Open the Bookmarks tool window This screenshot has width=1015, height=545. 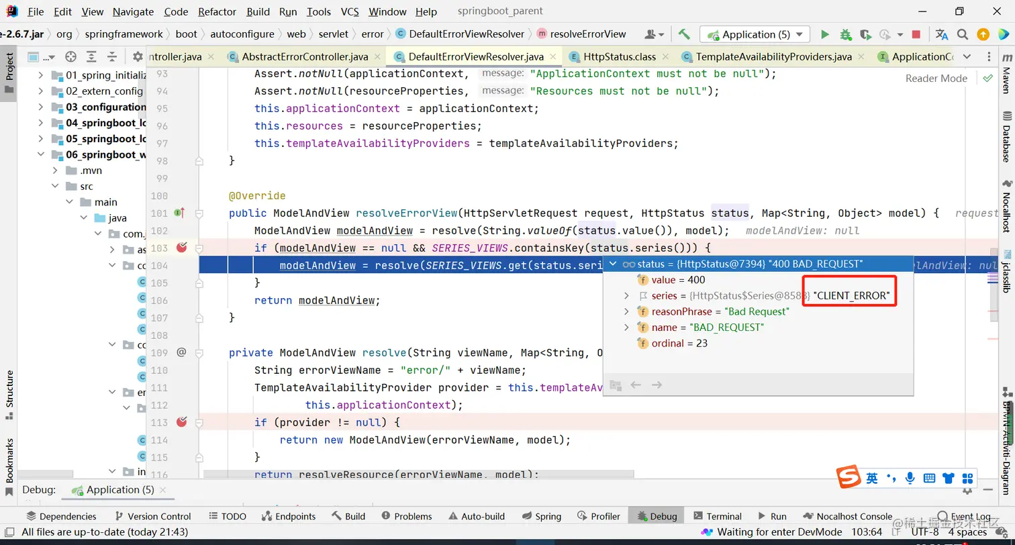tap(9, 467)
